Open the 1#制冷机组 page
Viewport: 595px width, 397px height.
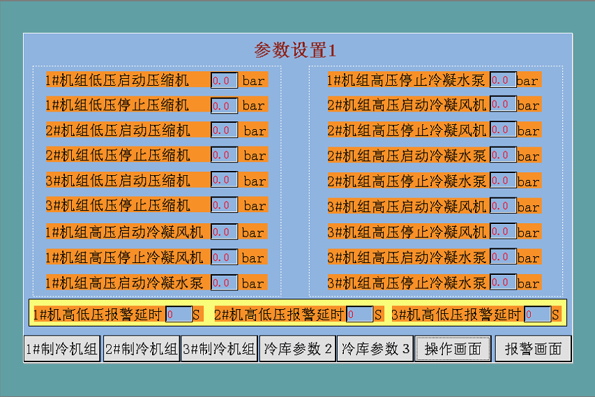(x=62, y=348)
